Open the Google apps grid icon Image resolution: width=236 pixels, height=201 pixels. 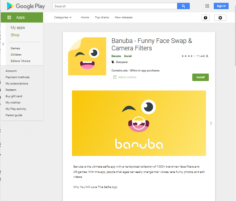click(207, 6)
